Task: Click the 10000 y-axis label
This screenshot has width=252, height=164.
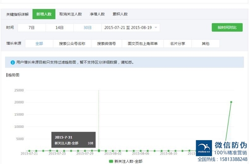Action: 19,127
